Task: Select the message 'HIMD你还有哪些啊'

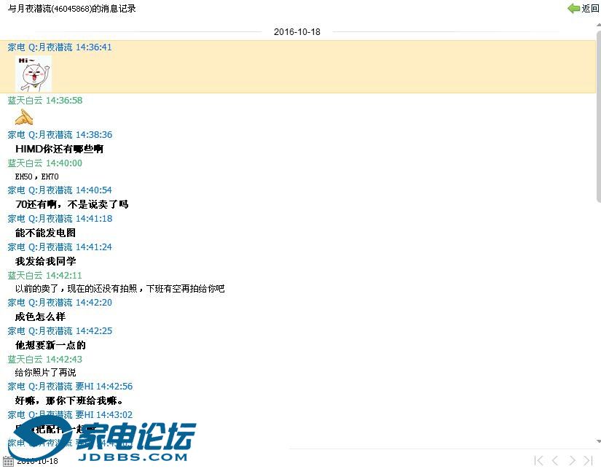Action: tap(59, 149)
